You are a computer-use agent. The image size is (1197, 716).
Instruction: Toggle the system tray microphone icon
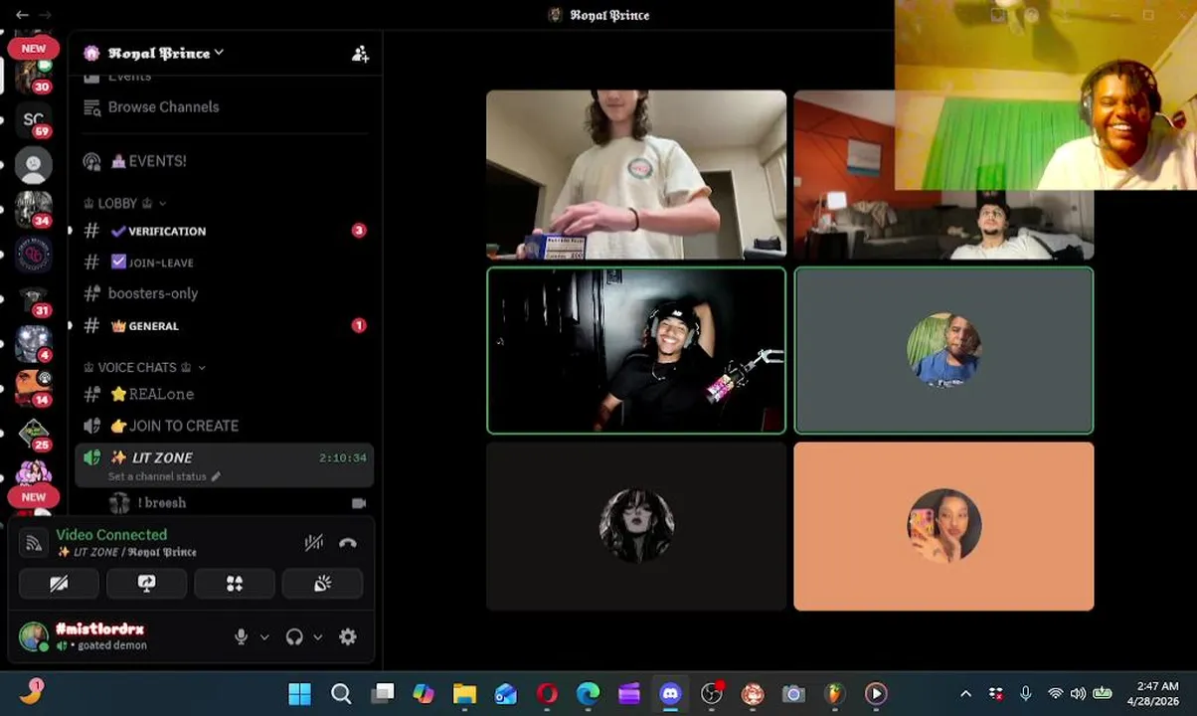pos(1025,693)
